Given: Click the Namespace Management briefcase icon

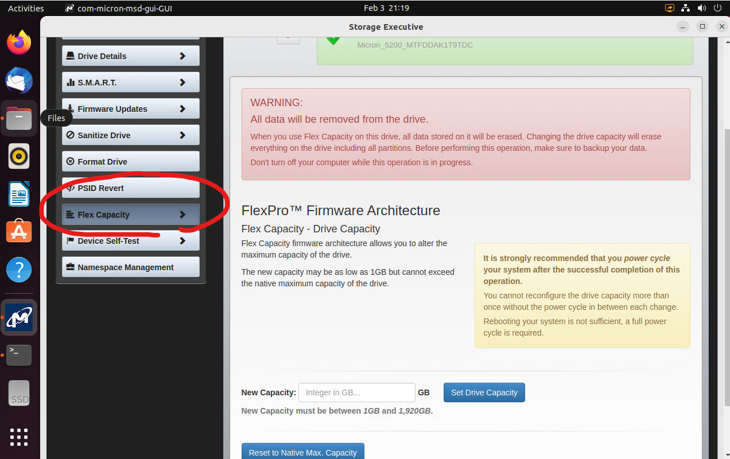Looking at the screenshot, I should click(71, 267).
